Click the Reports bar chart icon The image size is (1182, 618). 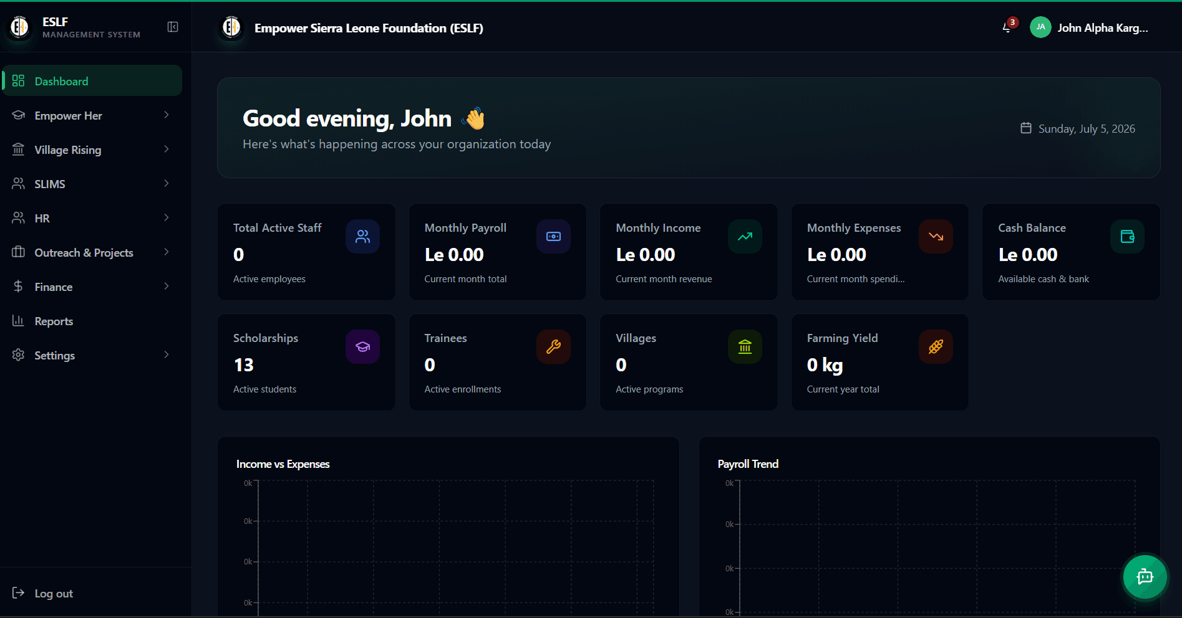coord(18,320)
